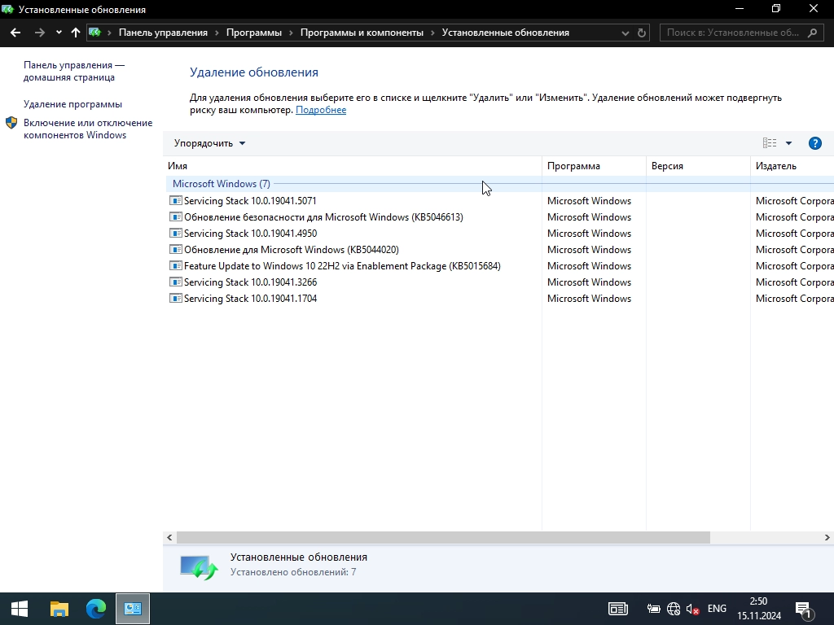Viewport: 834px width, 625px height.
Task: Click the icon of KB5046613 update
Action: tap(176, 216)
